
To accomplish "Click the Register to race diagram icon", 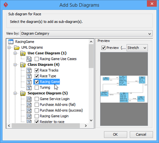I will tap(29, 121).
